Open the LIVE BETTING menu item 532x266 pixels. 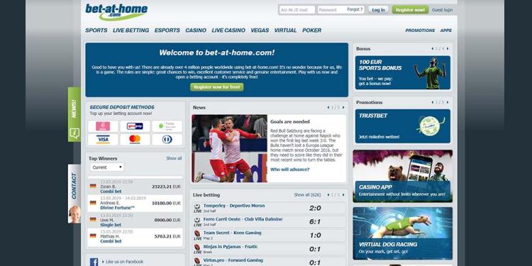click(131, 31)
